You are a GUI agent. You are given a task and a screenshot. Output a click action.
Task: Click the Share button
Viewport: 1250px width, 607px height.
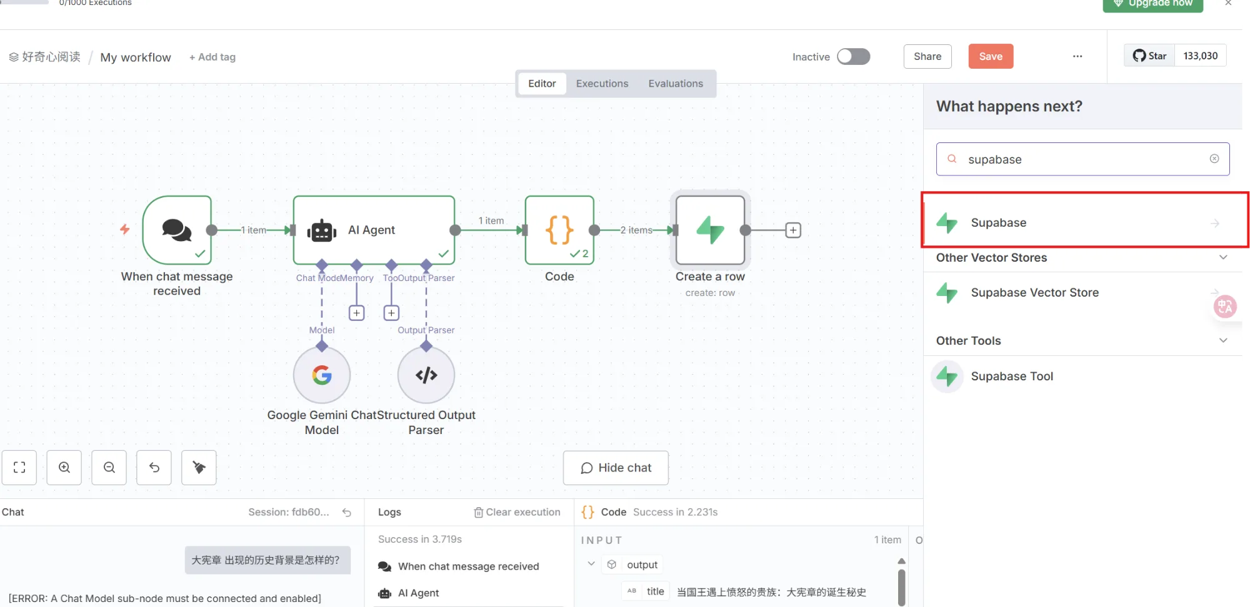tap(927, 56)
